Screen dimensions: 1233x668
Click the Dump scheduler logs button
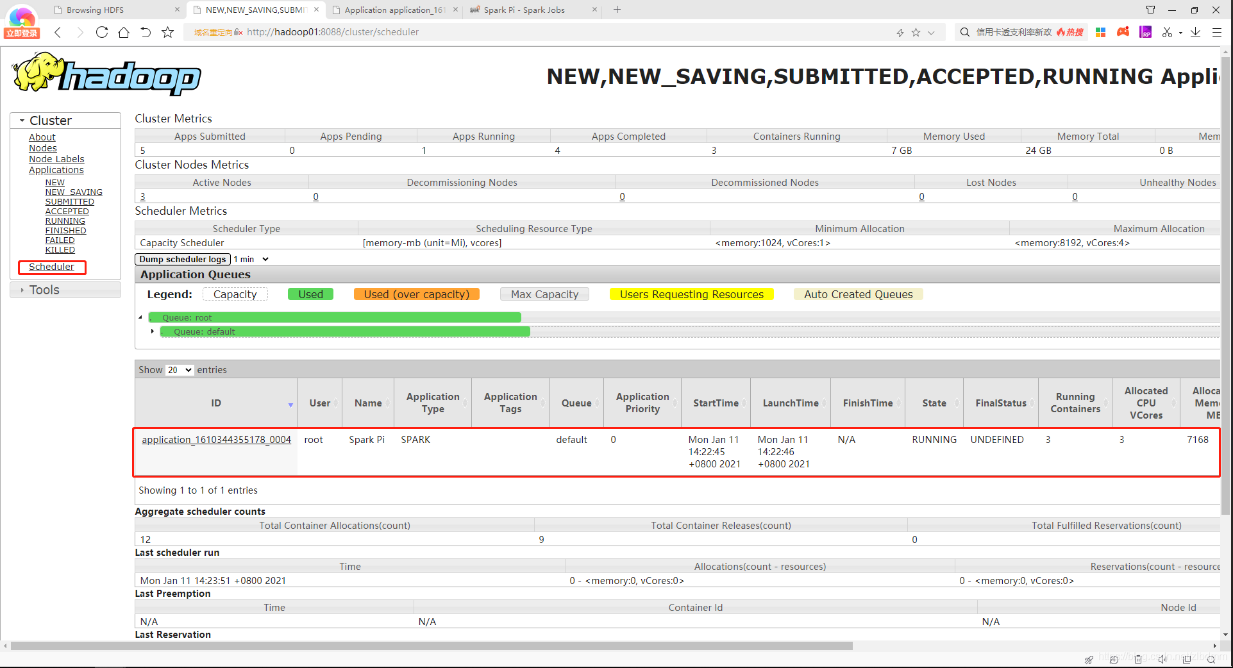pyautogui.click(x=183, y=259)
